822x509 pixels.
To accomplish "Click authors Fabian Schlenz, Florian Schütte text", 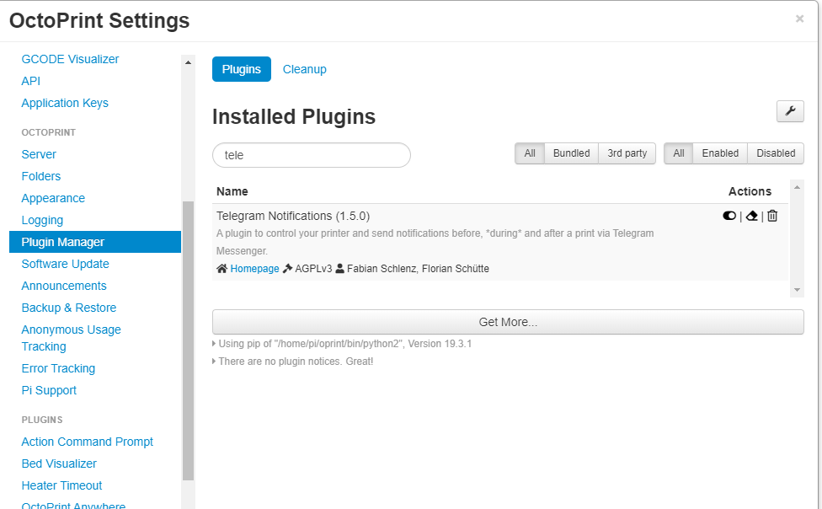I will (418, 269).
